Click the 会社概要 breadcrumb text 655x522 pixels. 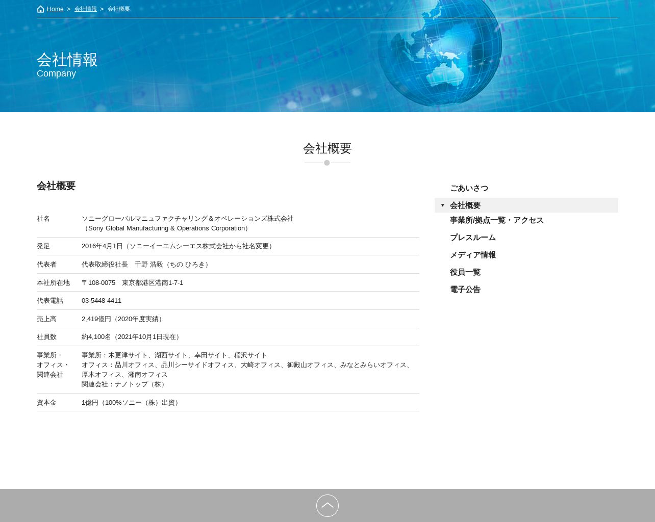pyautogui.click(x=119, y=9)
